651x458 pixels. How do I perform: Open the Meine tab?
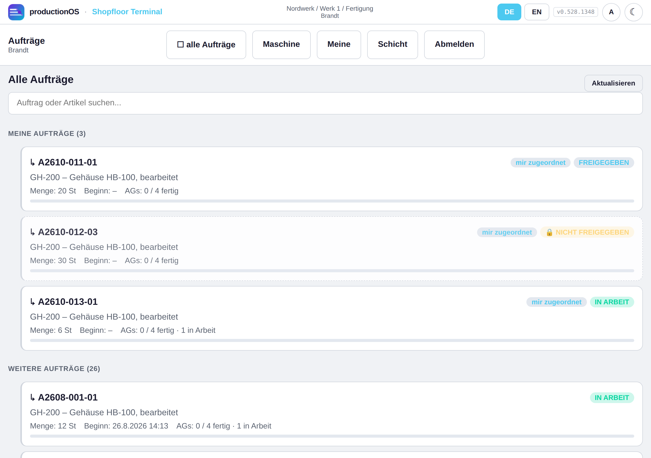(x=339, y=45)
